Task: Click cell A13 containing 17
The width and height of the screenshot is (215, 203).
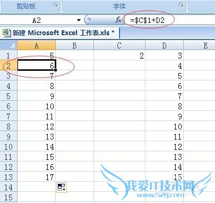Action: tap(37, 176)
